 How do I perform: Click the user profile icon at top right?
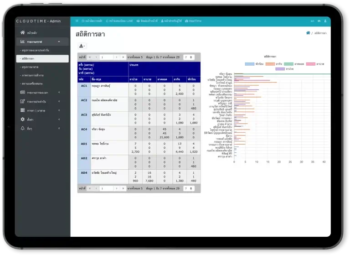(x=325, y=21)
